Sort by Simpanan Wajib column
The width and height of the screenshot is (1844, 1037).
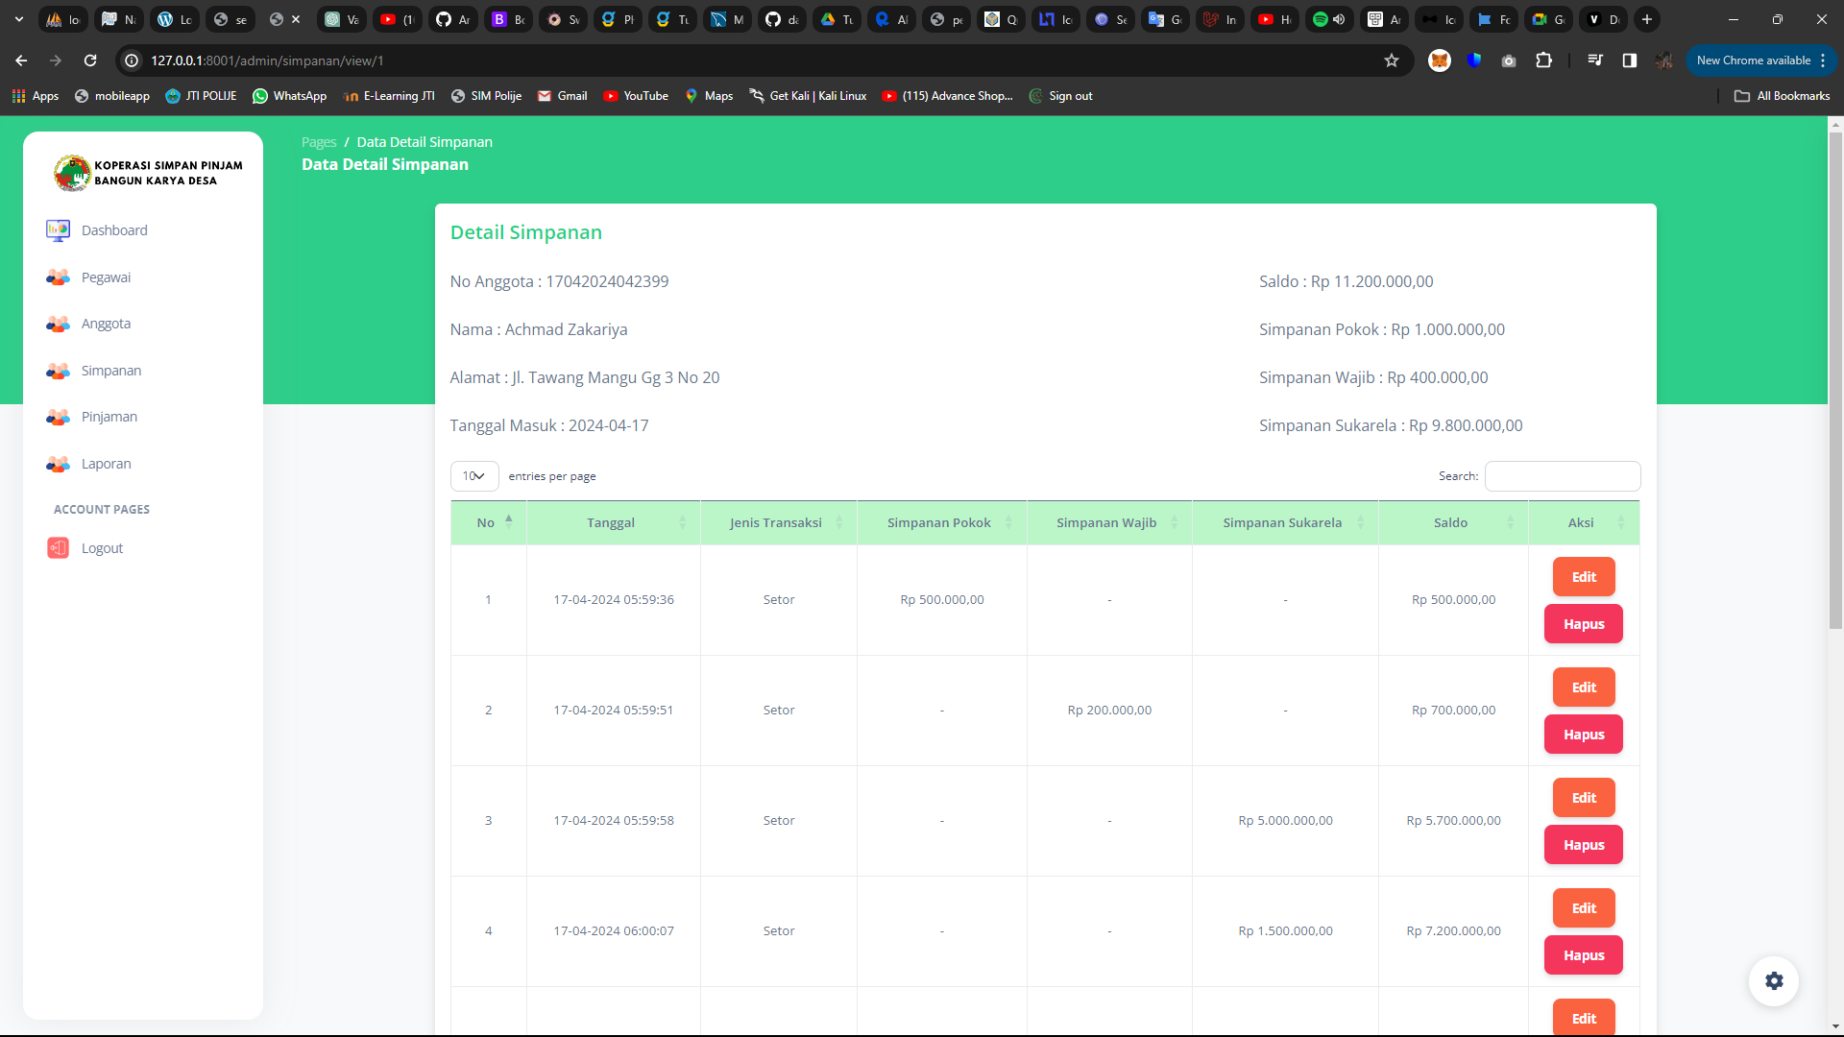click(1109, 522)
